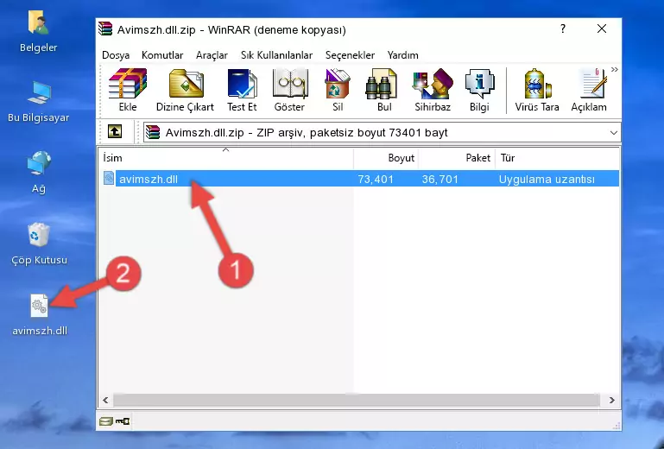Image resolution: width=664 pixels, height=449 pixels.
Task: Click the WinRAR help question mark button
Action: [x=562, y=29]
